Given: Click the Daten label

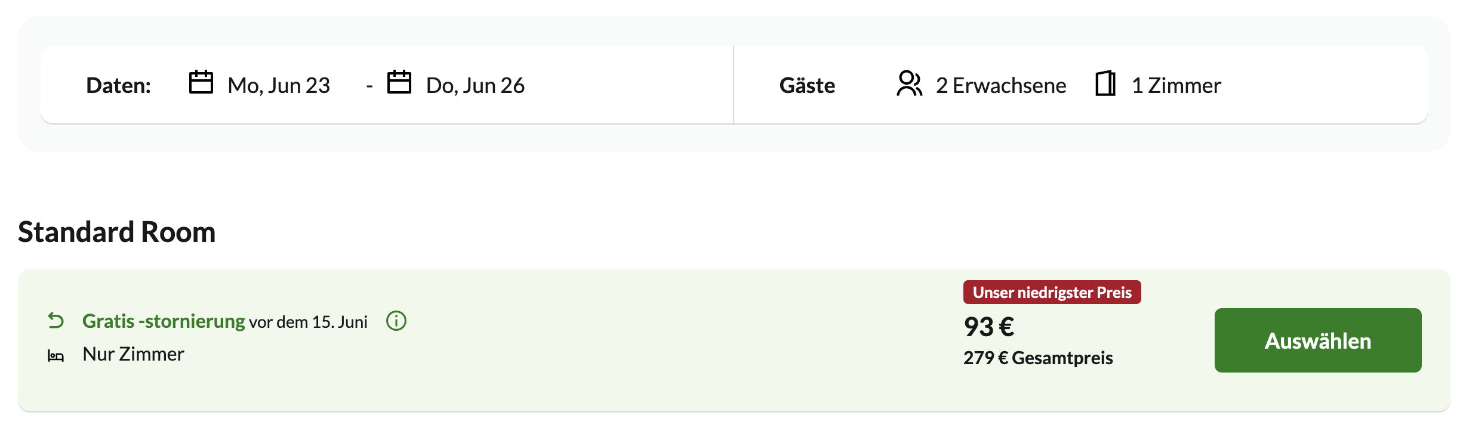Looking at the screenshot, I should [118, 85].
